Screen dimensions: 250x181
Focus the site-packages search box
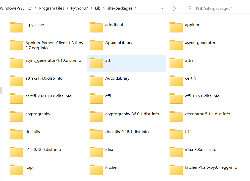(x=216, y=8)
